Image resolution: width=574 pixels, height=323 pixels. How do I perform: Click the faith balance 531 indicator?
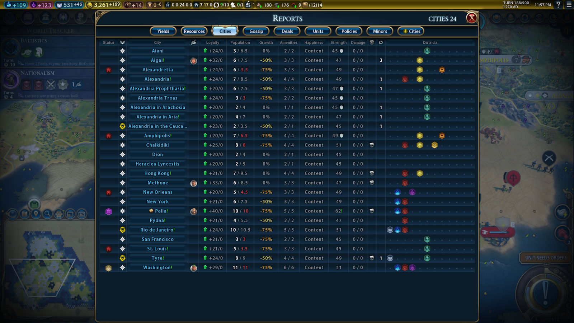(69, 5)
